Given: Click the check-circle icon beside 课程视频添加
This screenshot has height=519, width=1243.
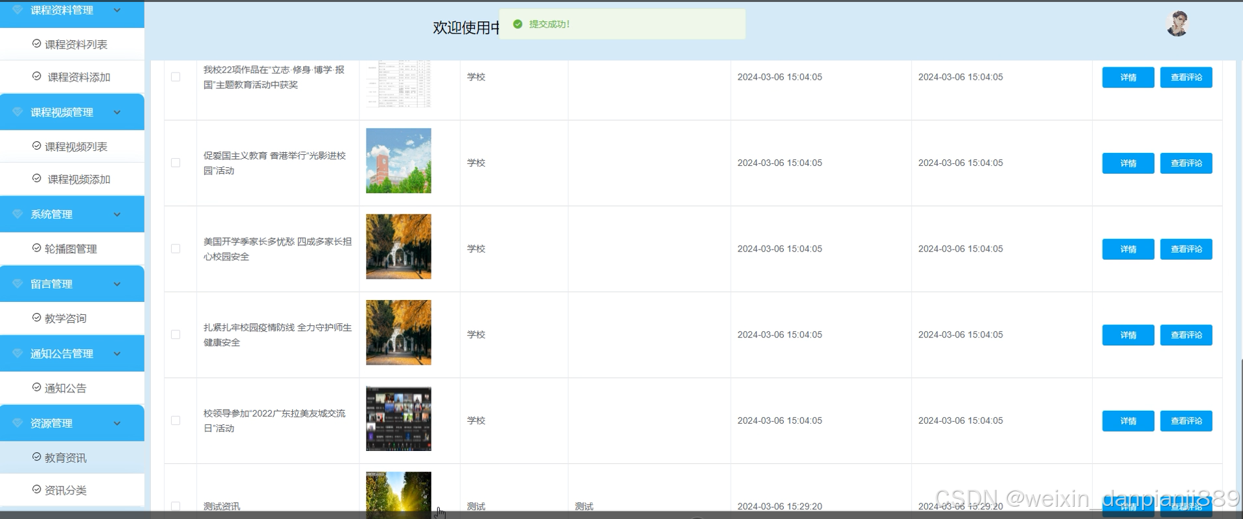Looking at the screenshot, I should click(37, 178).
